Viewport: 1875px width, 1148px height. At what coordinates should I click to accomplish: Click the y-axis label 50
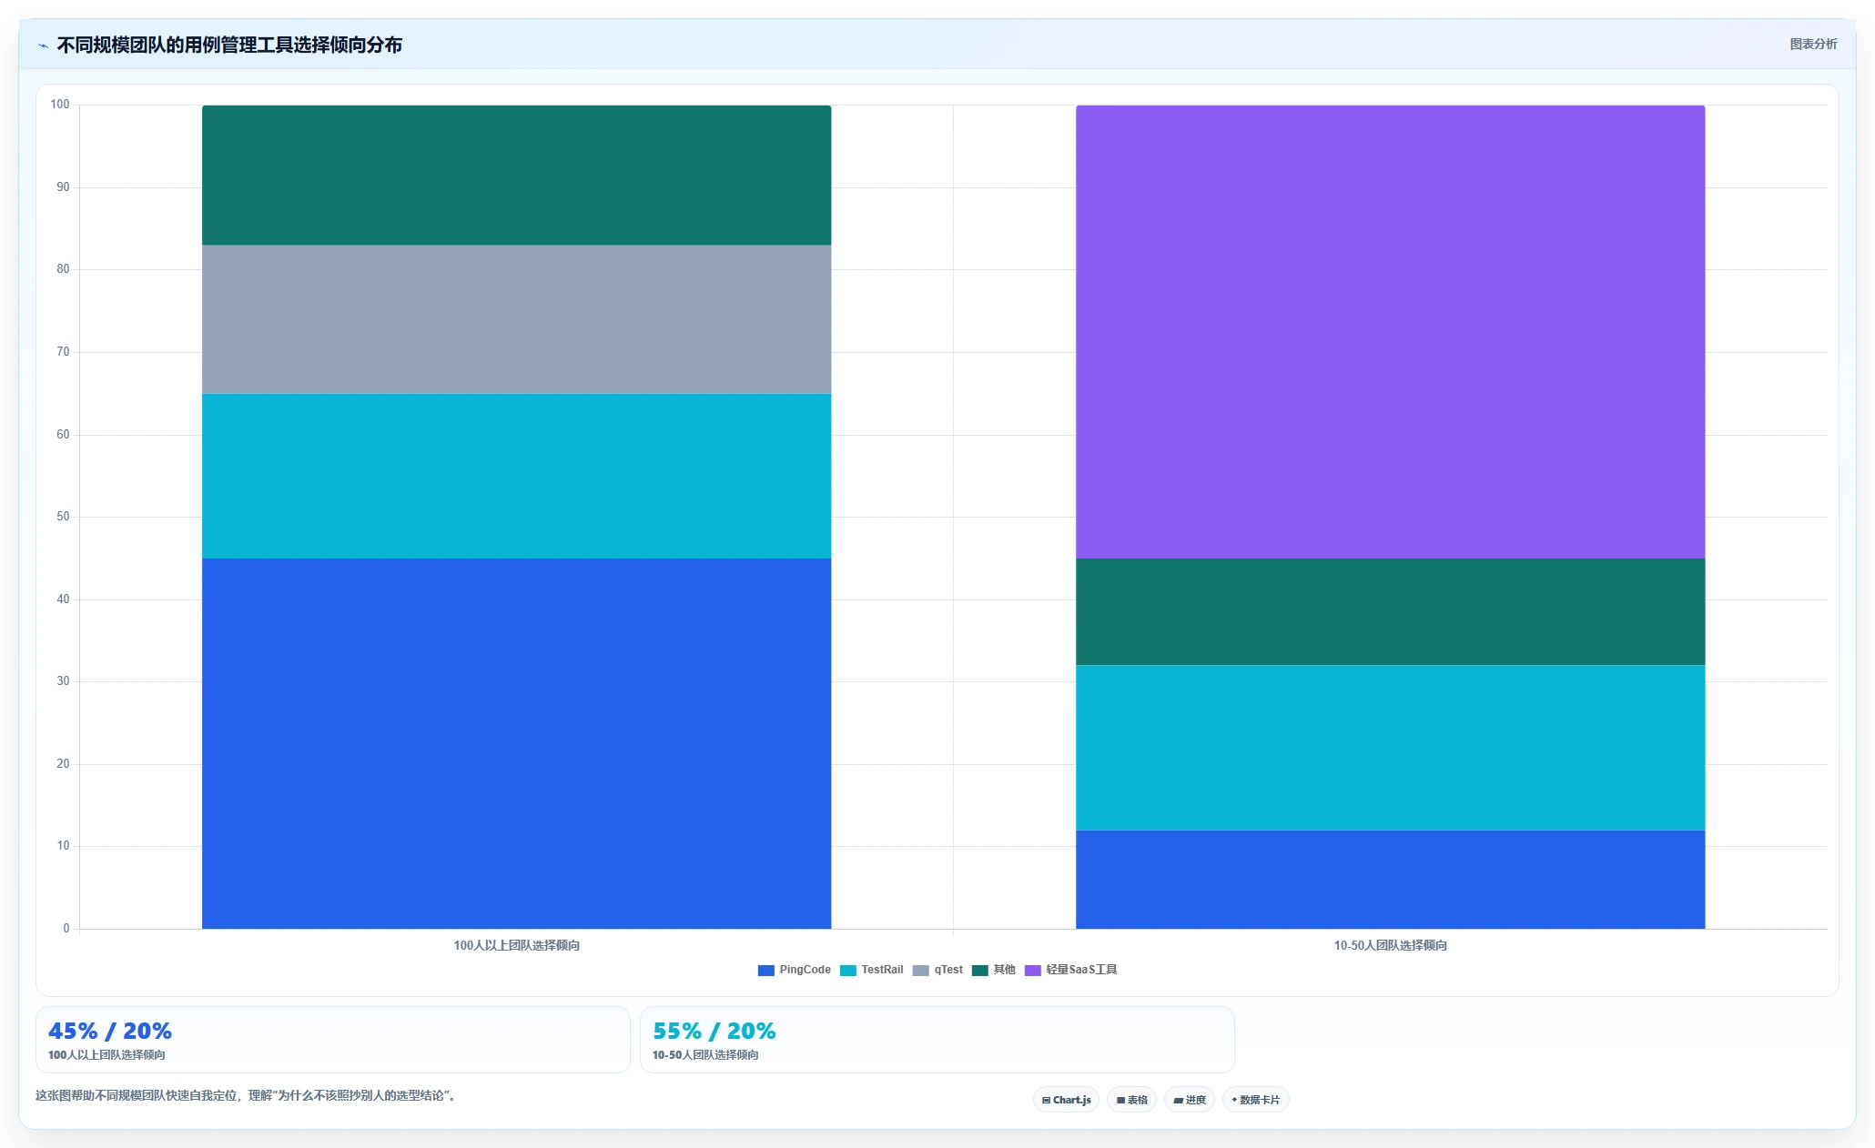click(x=63, y=517)
